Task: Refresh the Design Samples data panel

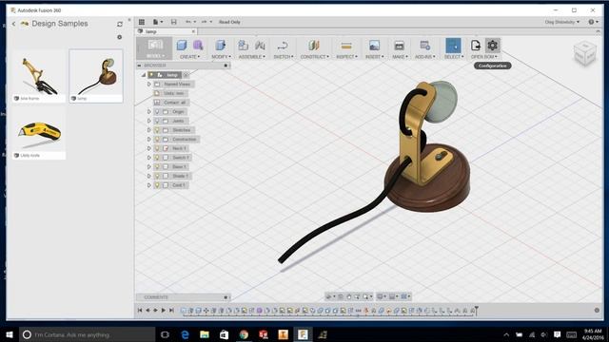Action: click(x=120, y=24)
